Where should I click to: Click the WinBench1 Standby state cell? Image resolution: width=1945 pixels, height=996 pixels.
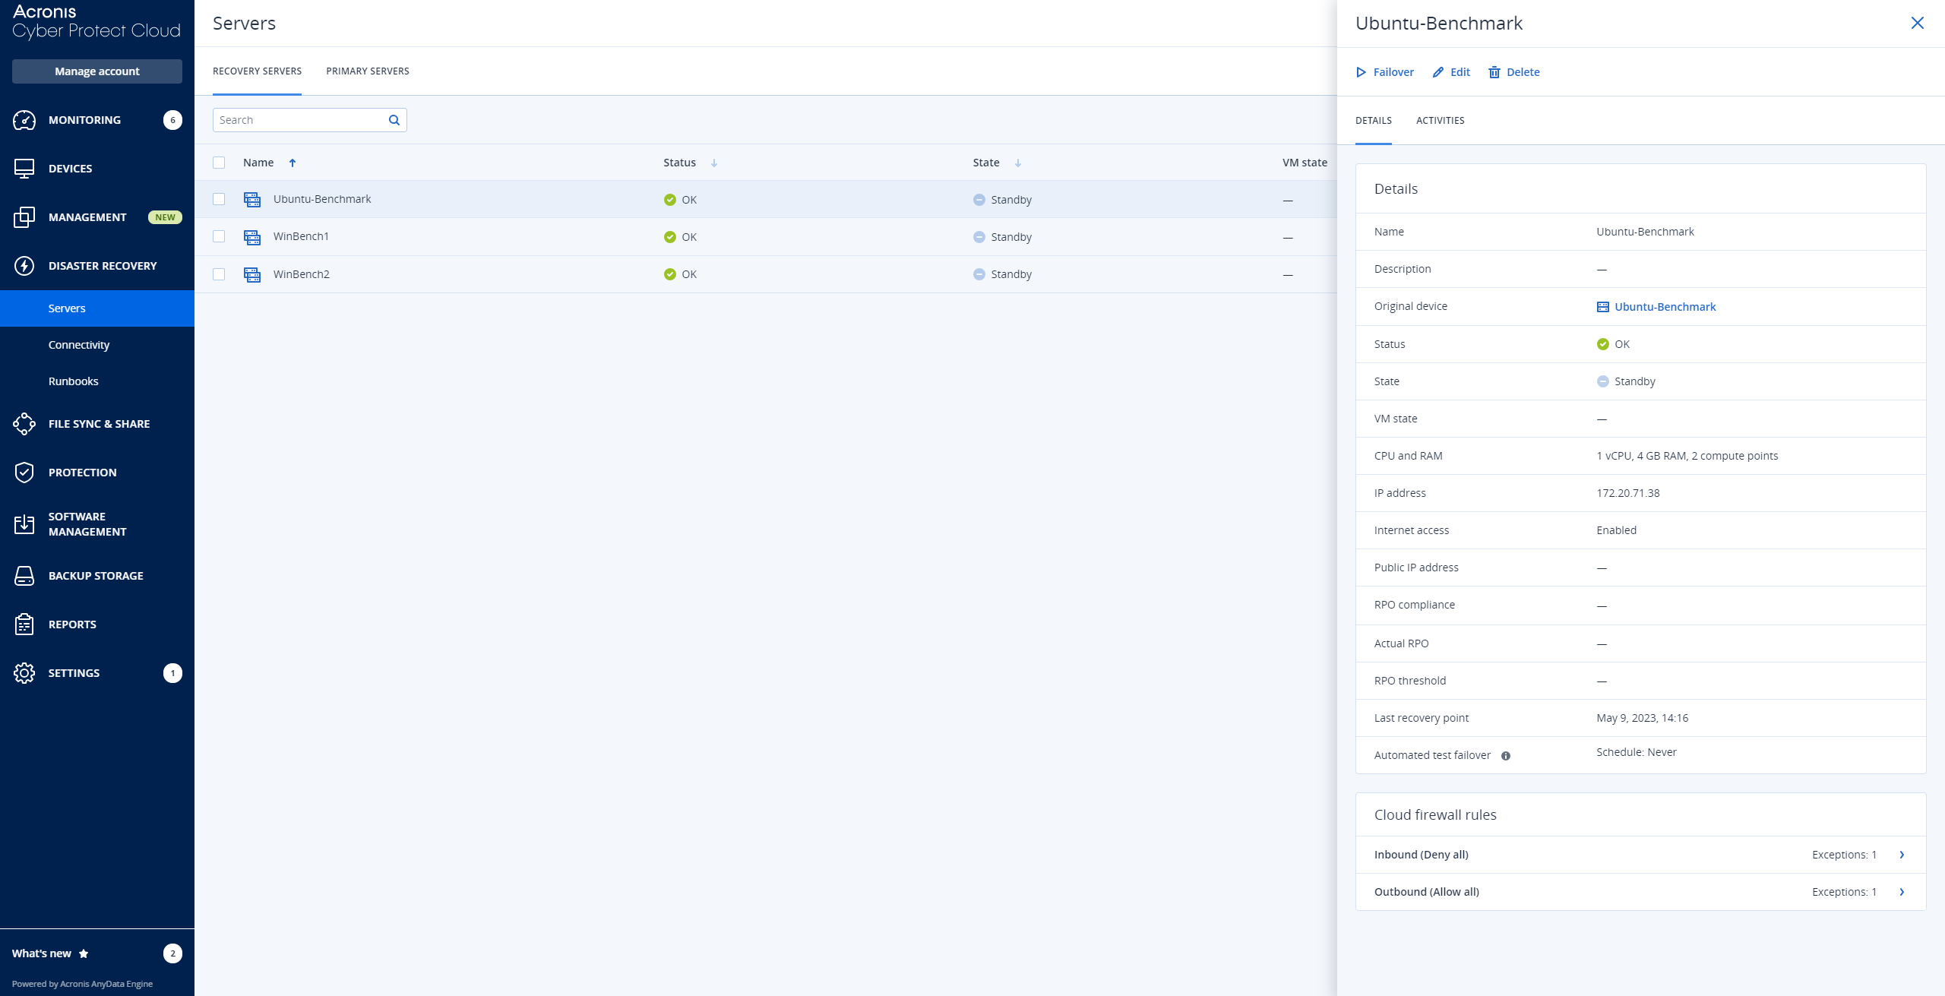pyautogui.click(x=1003, y=237)
